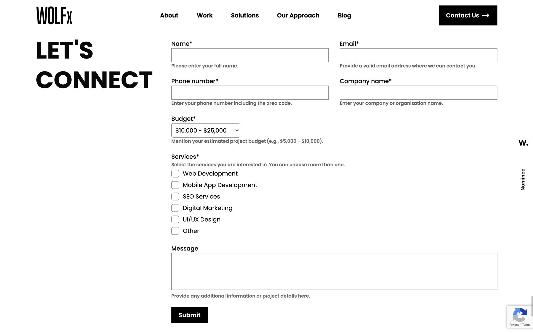Click inside the Email input field

pyautogui.click(x=418, y=55)
